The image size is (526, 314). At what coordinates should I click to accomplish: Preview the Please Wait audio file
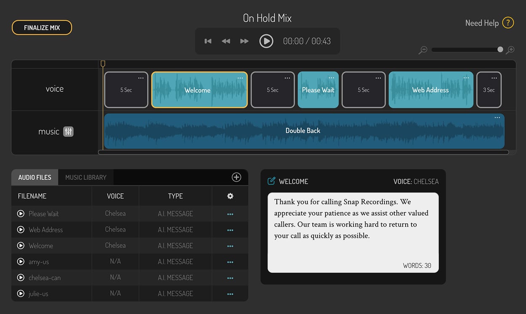coord(21,214)
